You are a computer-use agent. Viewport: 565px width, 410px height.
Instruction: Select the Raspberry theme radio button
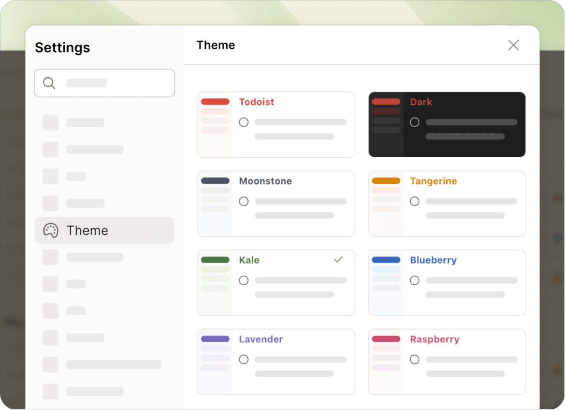pyautogui.click(x=415, y=359)
